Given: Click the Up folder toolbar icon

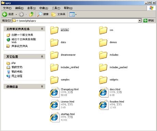Looking at the screenshot, I should (31, 14).
